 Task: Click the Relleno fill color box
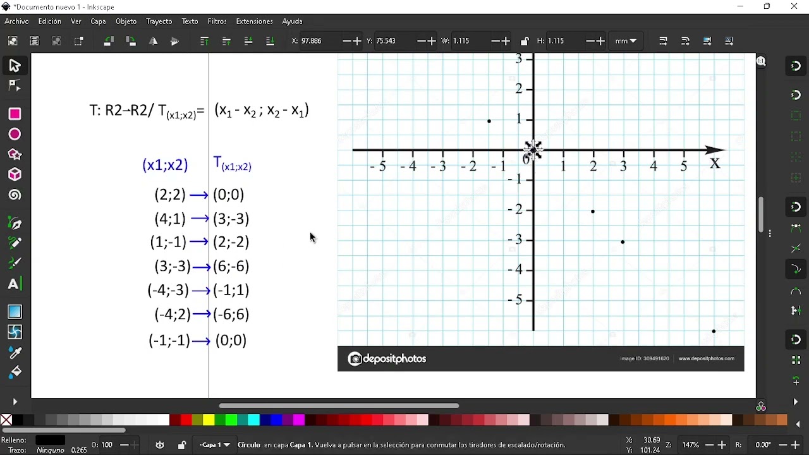click(x=51, y=440)
